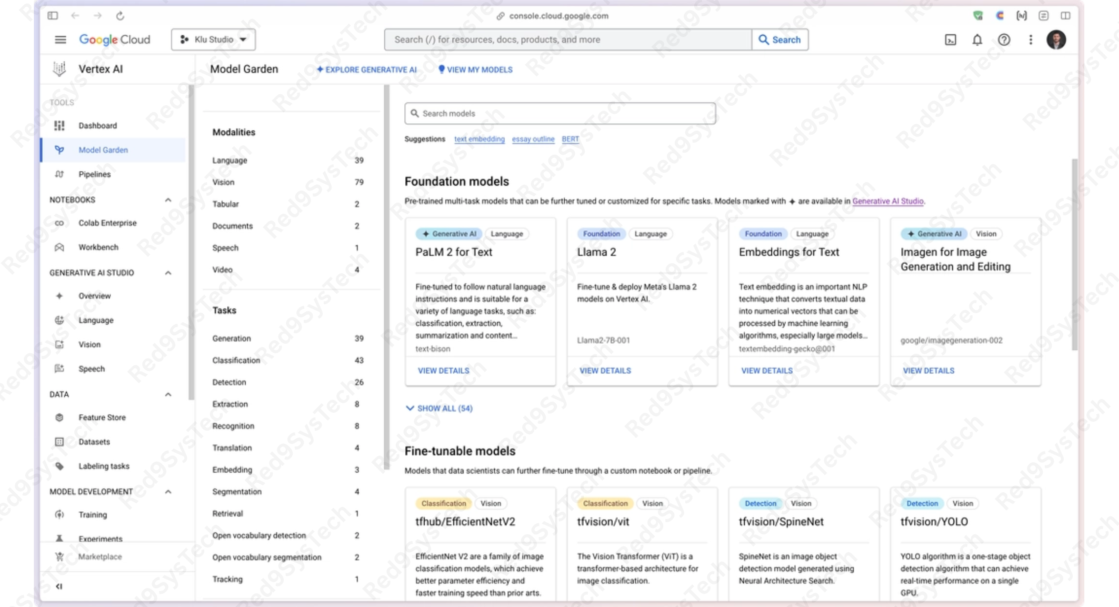Click the Workbench icon in sidebar
Viewport: 1119px width, 607px height.
point(59,247)
